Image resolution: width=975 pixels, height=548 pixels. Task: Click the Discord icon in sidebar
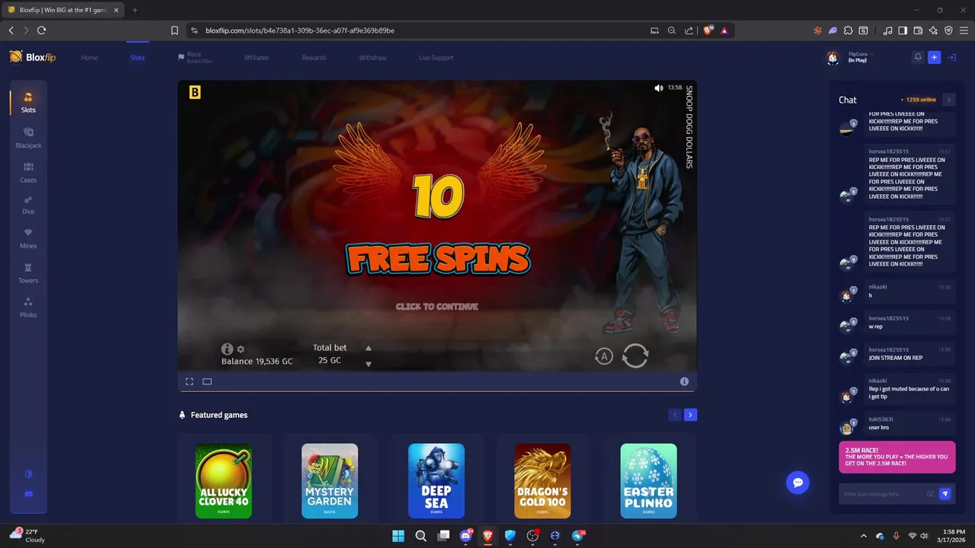29,494
